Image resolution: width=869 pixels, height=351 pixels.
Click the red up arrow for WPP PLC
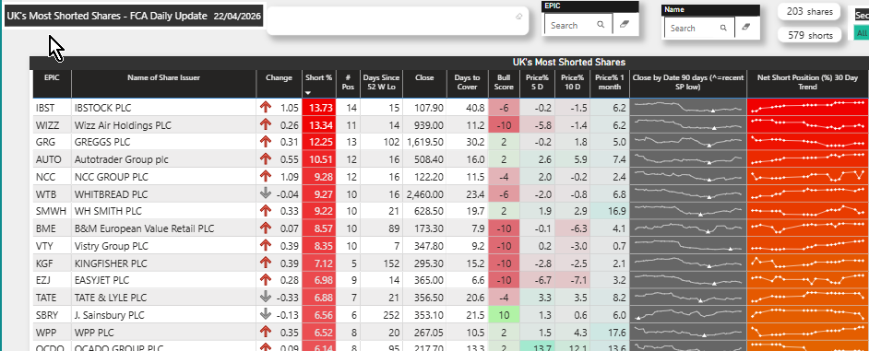click(266, 332)
